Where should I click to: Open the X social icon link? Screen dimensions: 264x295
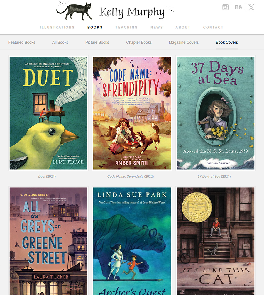click(251, 7)
